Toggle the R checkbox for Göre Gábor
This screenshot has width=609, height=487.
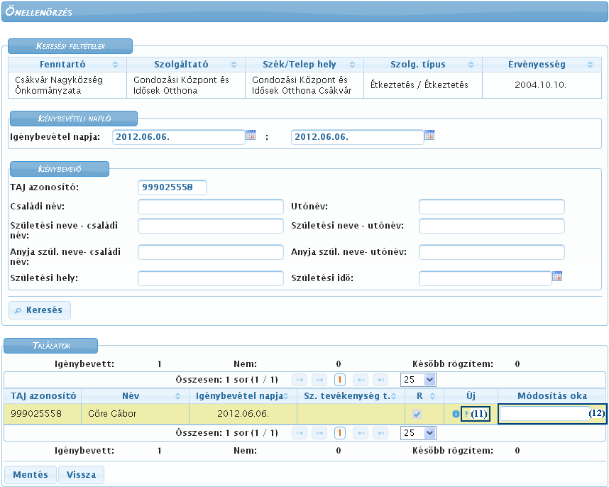(x=417, y=414)
